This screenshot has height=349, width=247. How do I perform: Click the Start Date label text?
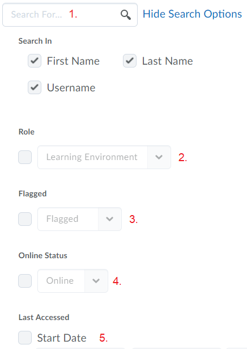[x=62, y=338]
